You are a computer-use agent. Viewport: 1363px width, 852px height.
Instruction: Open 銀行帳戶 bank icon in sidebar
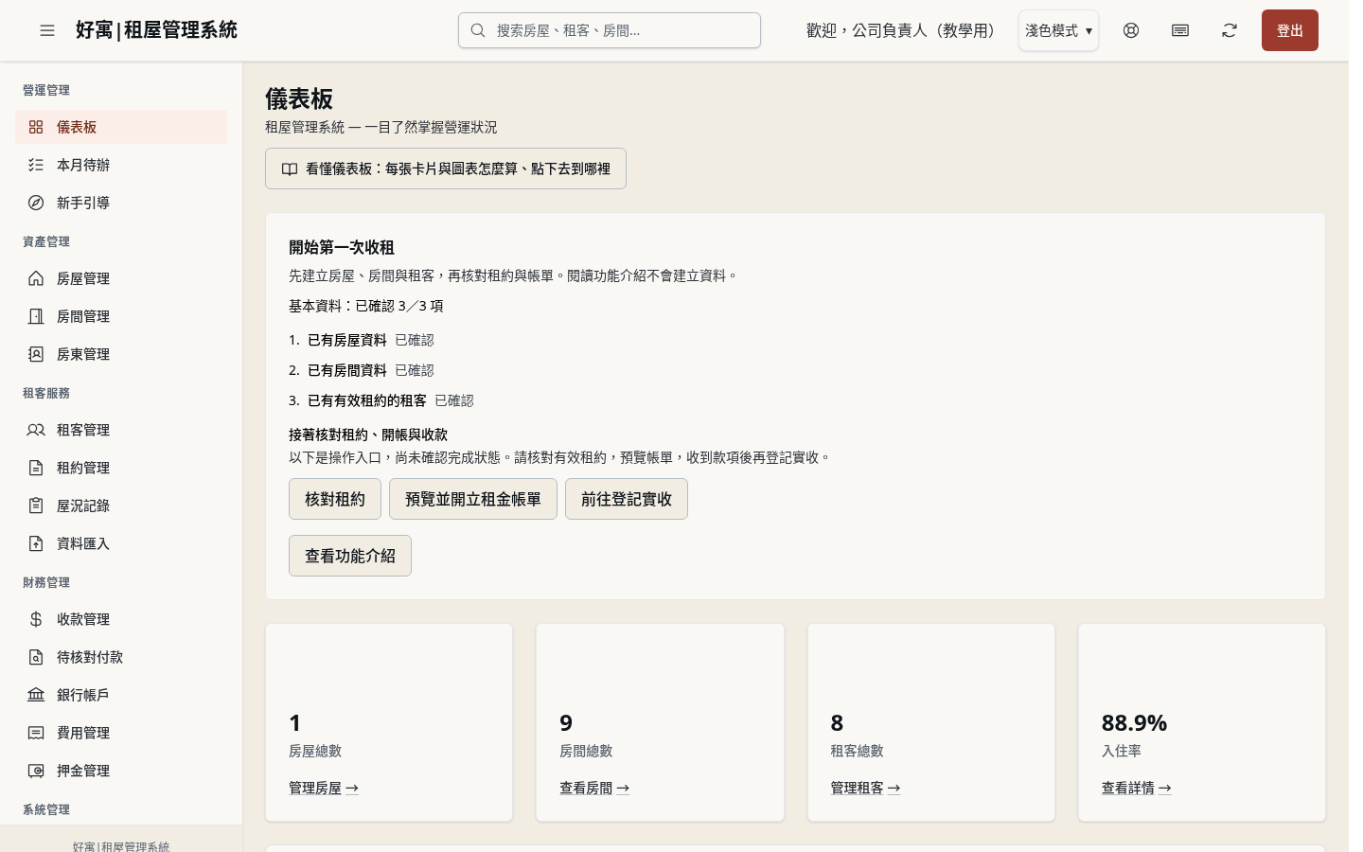[x=36, y=695]
